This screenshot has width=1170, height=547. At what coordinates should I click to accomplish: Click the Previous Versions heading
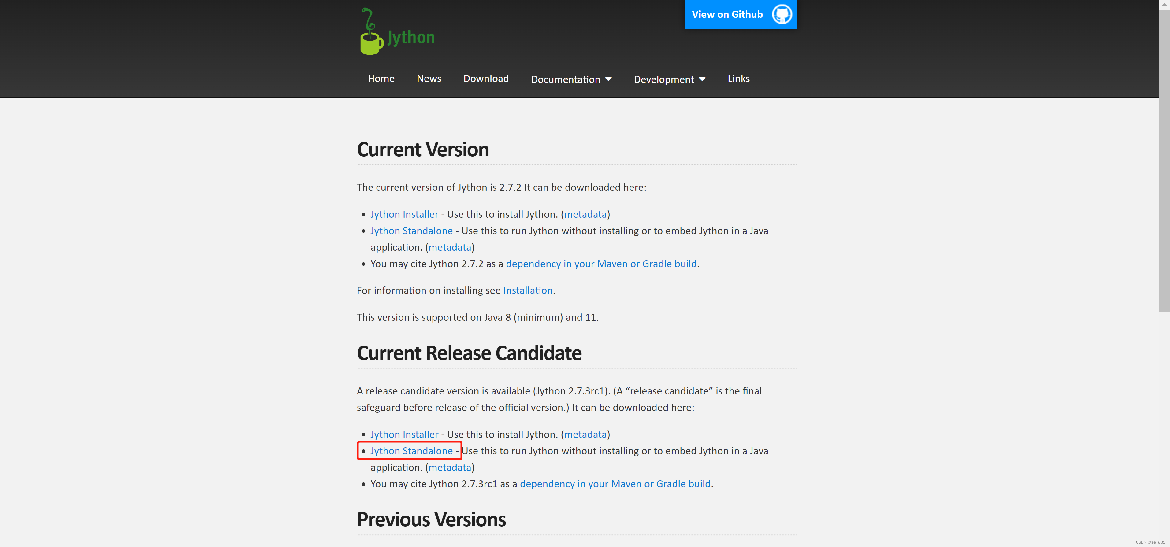[431, 520]
